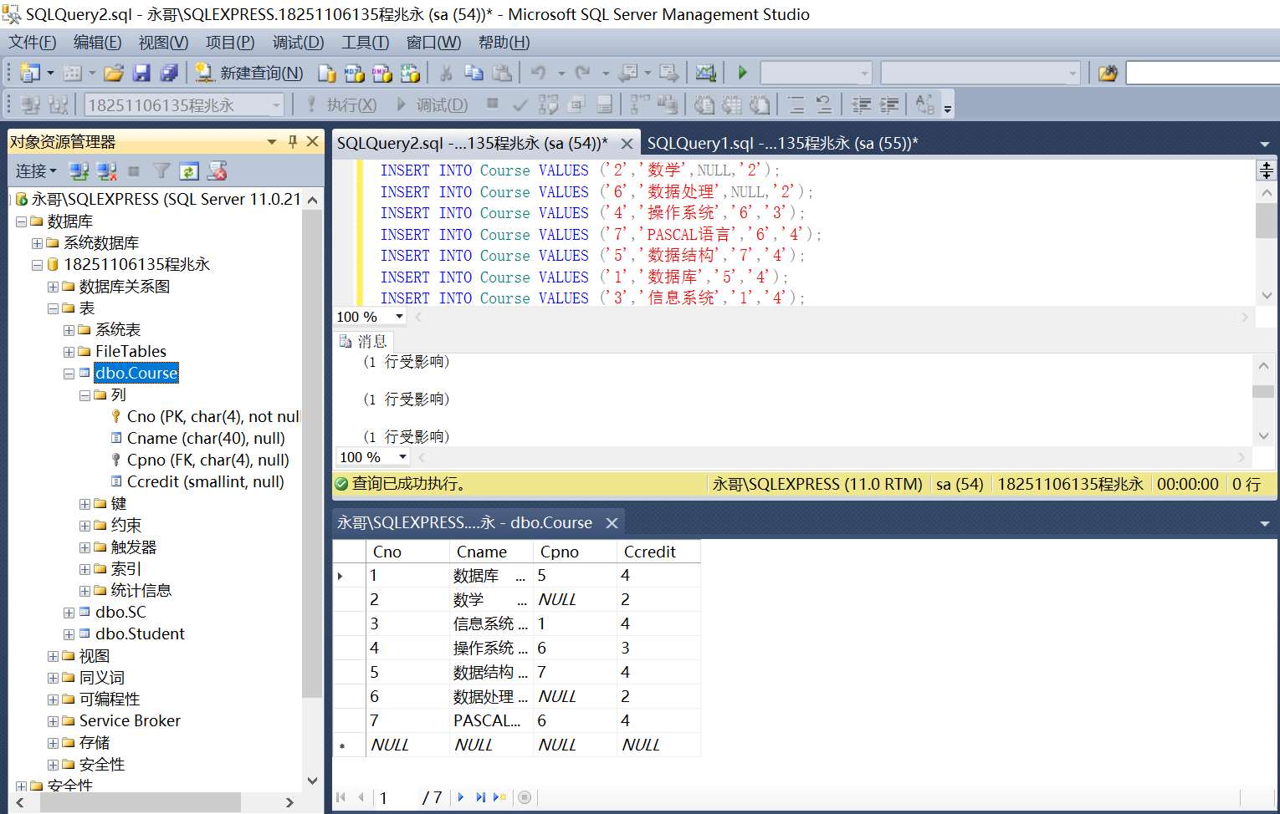
Task: Click the record number input field
Action: point(397,797)
